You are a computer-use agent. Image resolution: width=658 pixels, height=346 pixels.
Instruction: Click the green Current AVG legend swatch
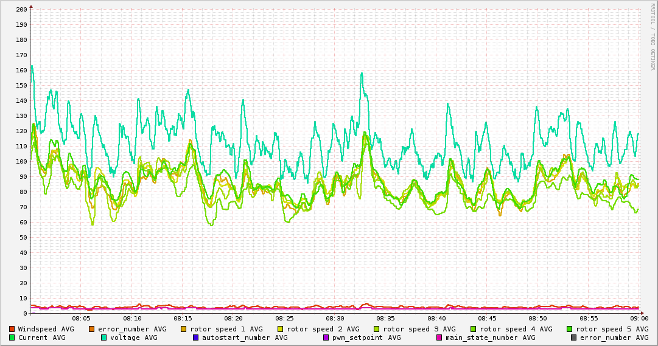click(x=12, y=337)
